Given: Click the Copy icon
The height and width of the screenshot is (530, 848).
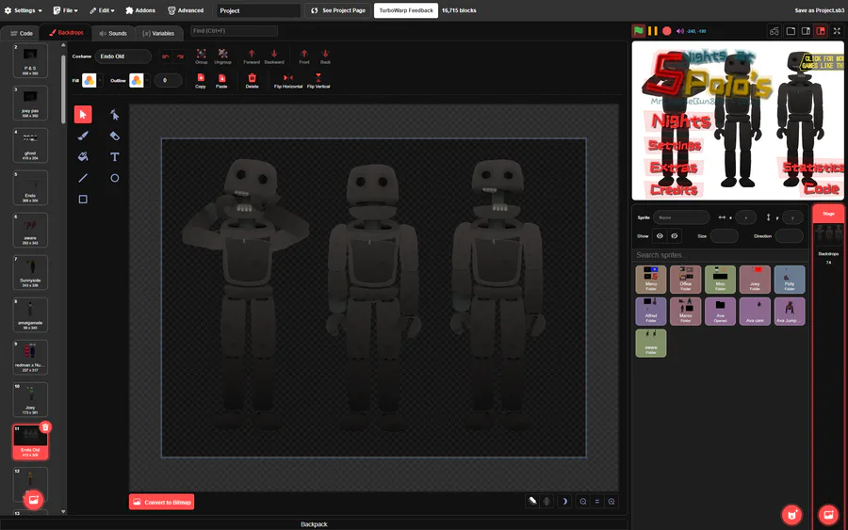Looking at the screenshot, I should [201, 81].
